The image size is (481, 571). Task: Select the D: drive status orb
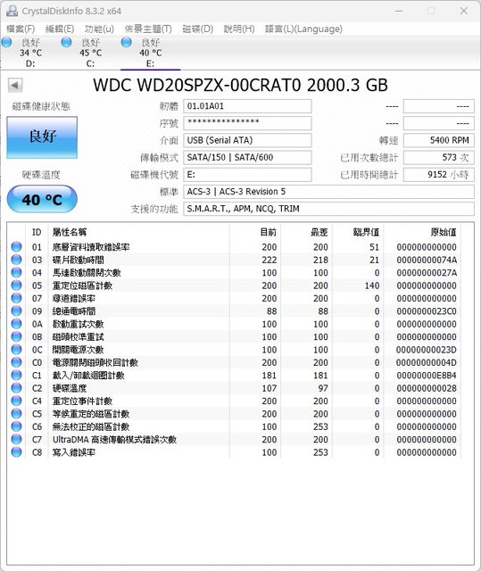(x=7, y=42)
